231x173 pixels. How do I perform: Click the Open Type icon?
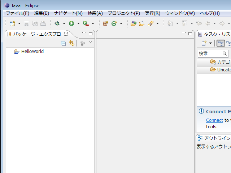(x=134, y=23)
